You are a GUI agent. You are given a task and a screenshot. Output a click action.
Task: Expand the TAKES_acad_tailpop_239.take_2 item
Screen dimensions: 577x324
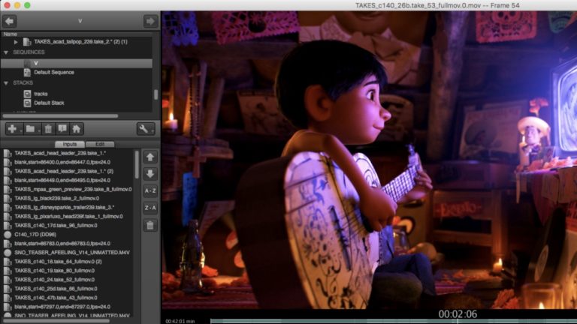click(x=16, y=42)
